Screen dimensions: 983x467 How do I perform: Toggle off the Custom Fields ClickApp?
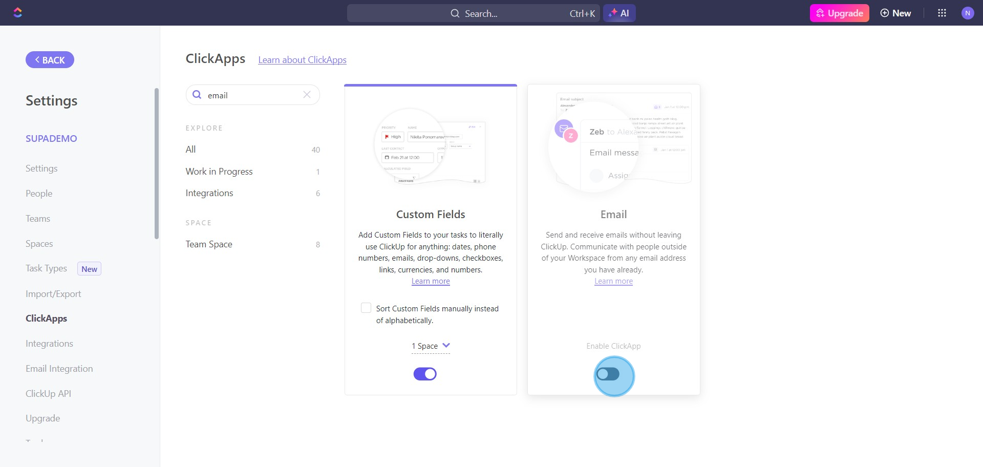pyautogui.click(x=425, y=374)
